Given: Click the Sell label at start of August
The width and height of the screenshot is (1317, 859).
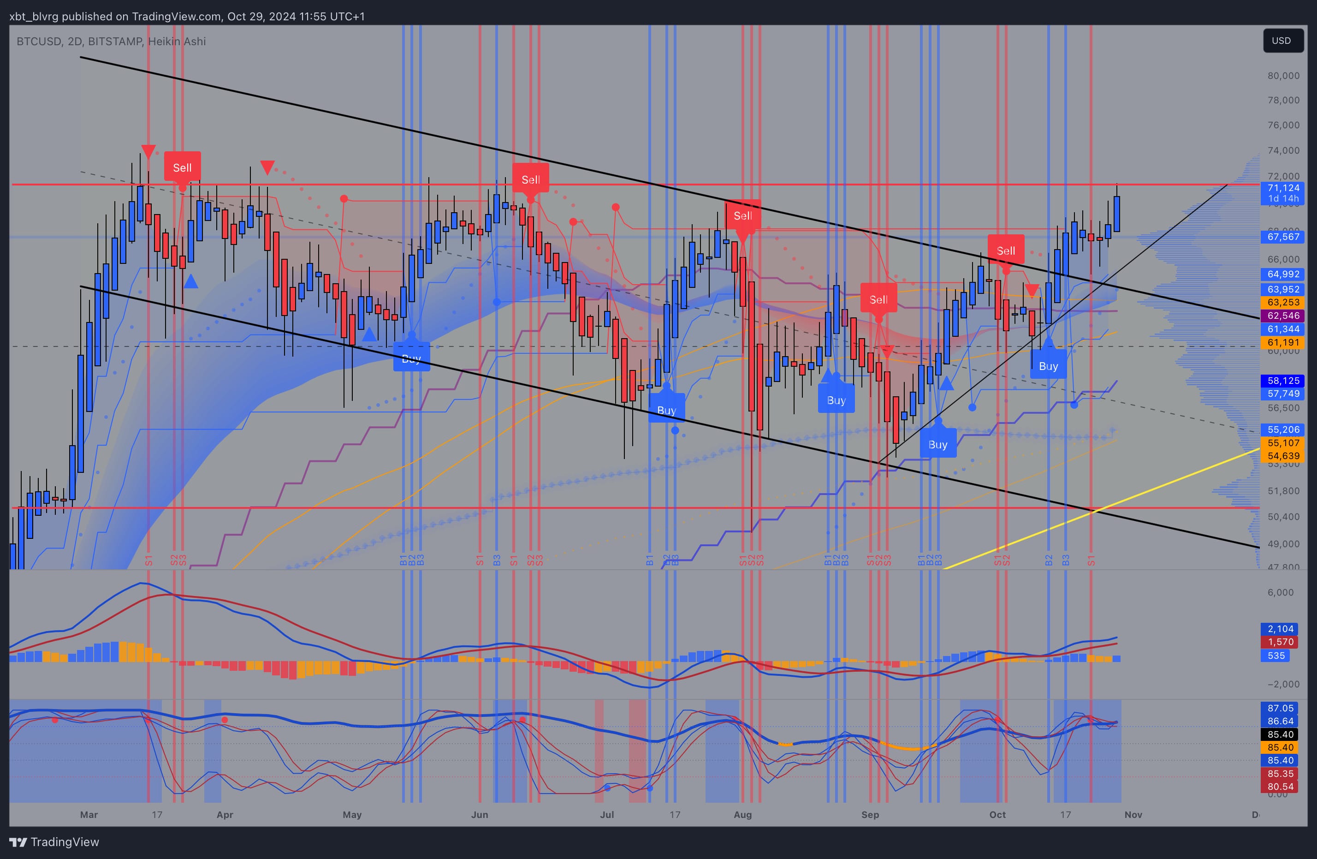Looking at the screenshot, I should tap(742, 215).
